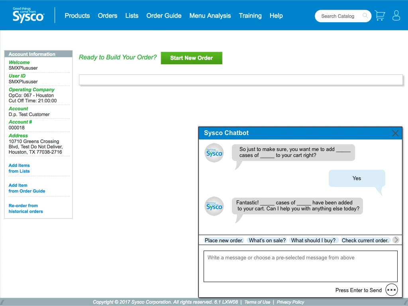Open the user profile icon
This screenshot has height=306, width=408.
click(396, 16)
